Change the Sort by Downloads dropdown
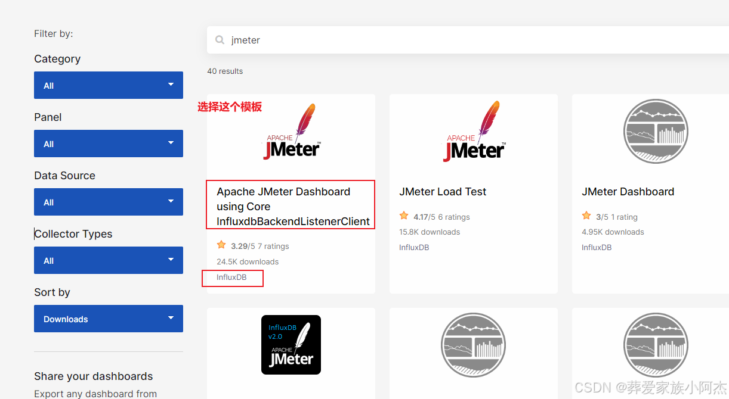The height and width of the screenshot is (399, 729). (109, 319)
